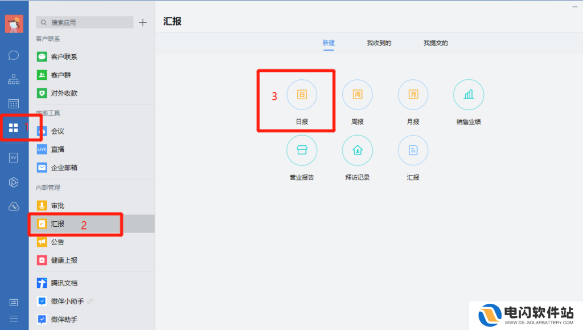Open the 客户联系 app
This screenshot has width=583, height=330.
click(x=92, y=57)
